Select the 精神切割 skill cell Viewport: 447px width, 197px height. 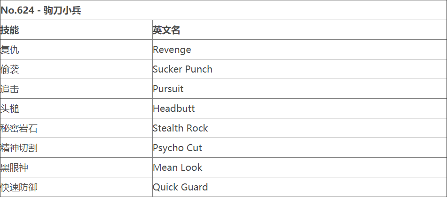click(x=19, y=148)
